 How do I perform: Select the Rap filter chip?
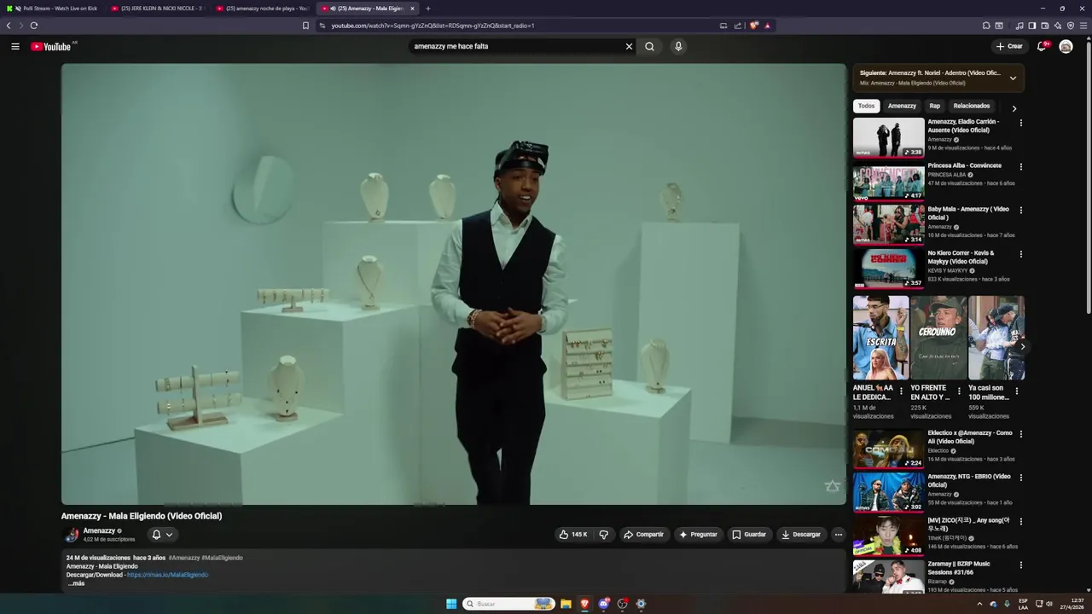[x=935, y=106]
